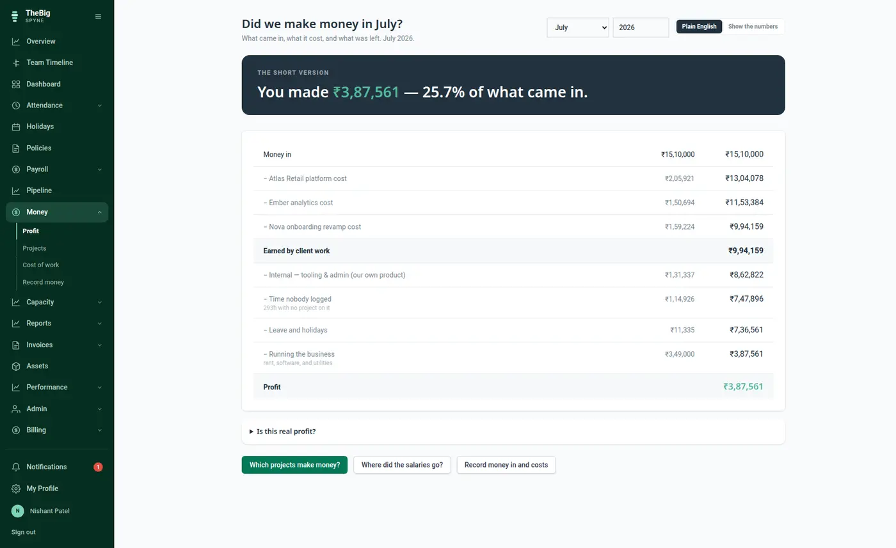Screen dimensions: 896x548
Task: Click the red notification count badge
Action: click(98, 467)
